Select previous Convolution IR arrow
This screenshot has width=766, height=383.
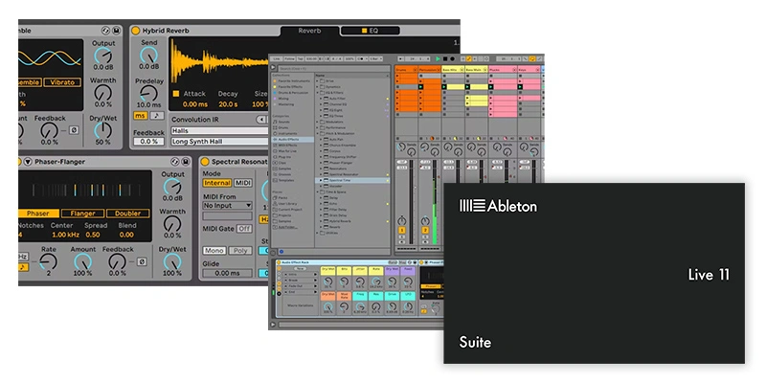(261, 119)
